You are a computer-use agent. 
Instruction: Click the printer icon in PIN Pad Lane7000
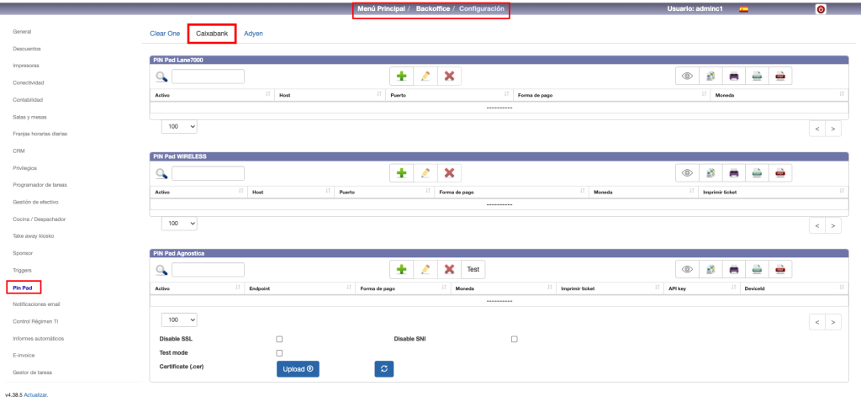click(733, 77)
